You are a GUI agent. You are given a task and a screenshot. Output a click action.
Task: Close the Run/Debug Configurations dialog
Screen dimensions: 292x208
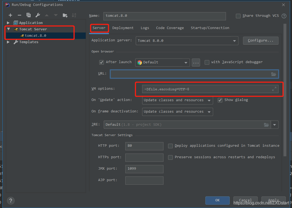283,5
